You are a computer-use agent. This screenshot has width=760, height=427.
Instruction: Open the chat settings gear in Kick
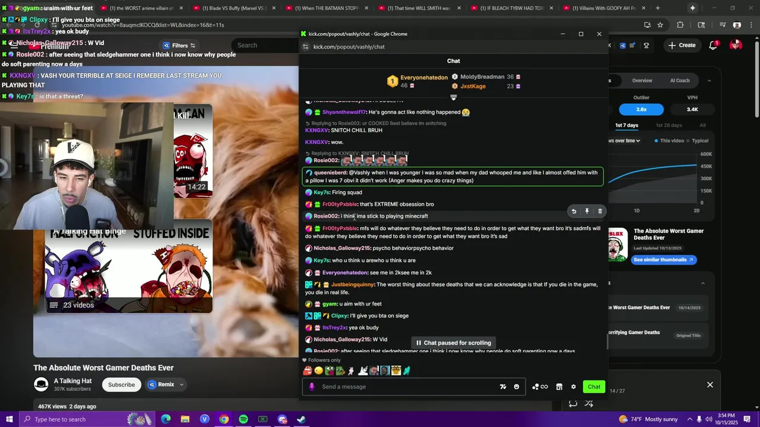pyautogui.click(x=574, y=387)
